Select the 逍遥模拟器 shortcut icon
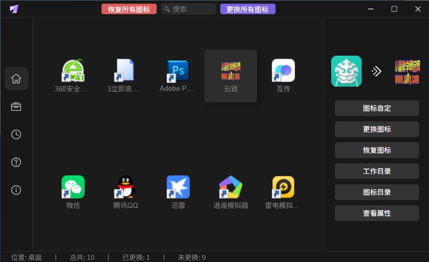The image size is (429, 262). (x=231, y=187)
